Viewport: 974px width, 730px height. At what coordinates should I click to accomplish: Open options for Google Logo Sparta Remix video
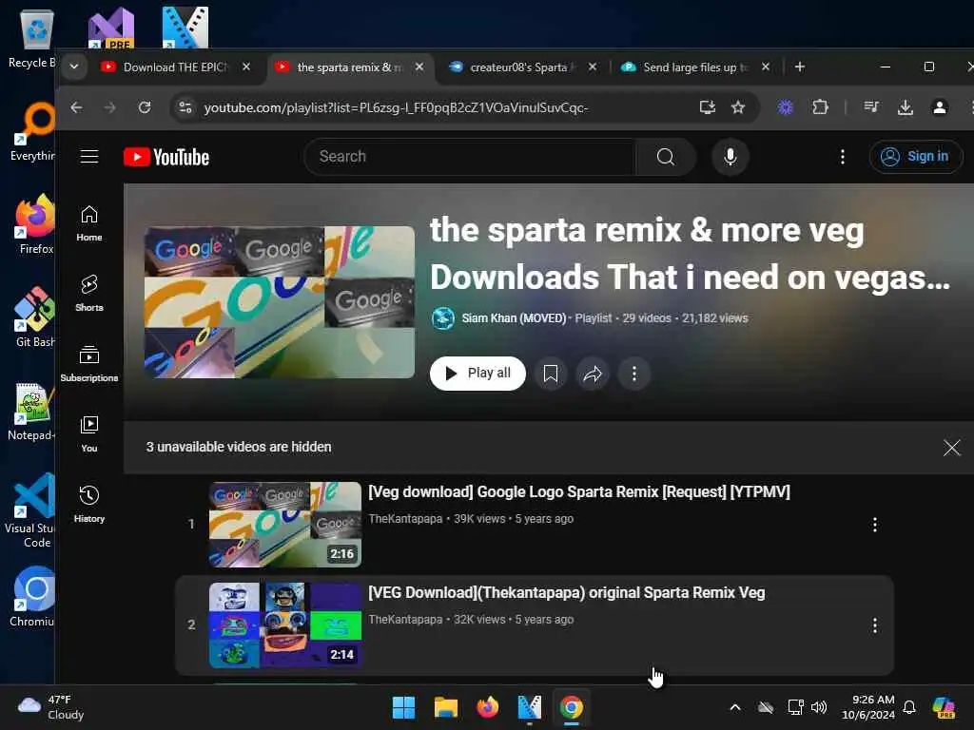(x=875, y=525)
